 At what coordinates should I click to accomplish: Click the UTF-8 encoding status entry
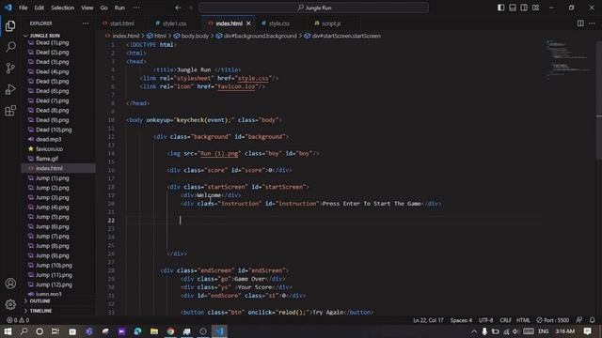(485, 320)
